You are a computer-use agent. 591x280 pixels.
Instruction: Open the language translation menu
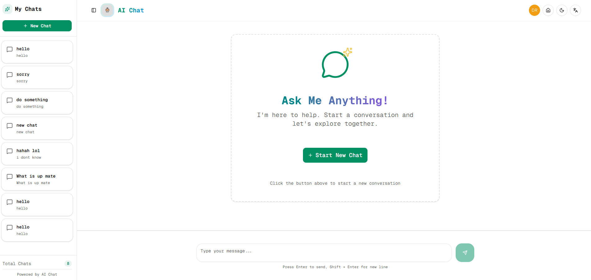[575, 10]
